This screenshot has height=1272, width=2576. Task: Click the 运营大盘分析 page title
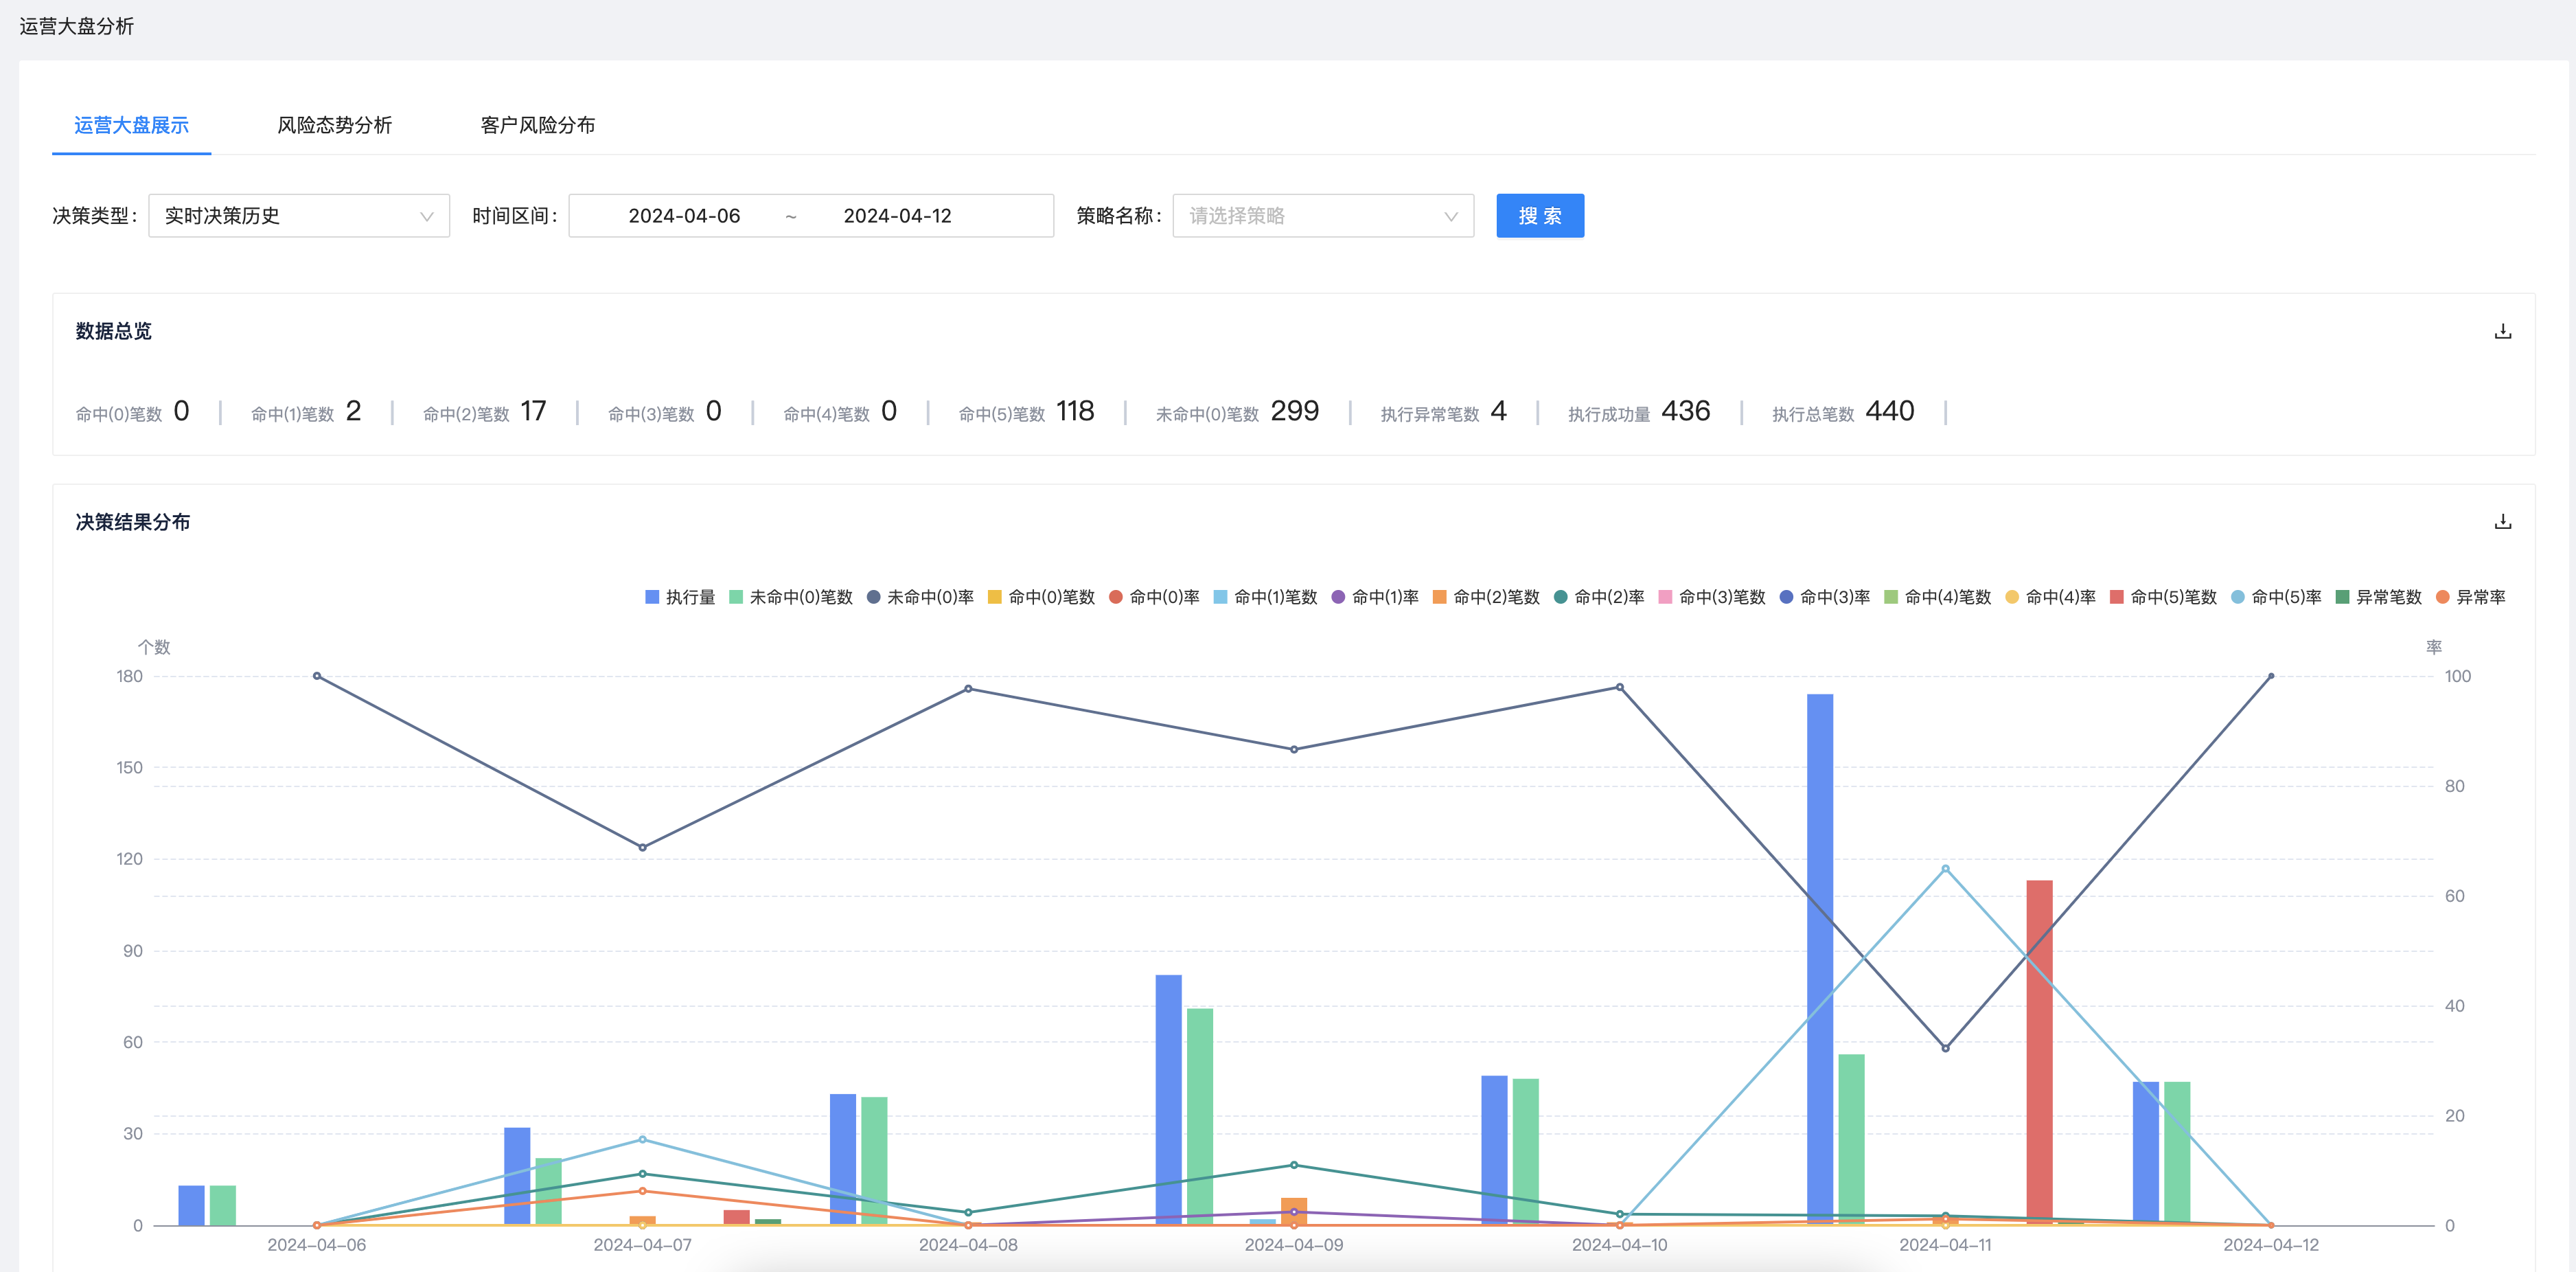coord(76,26)
